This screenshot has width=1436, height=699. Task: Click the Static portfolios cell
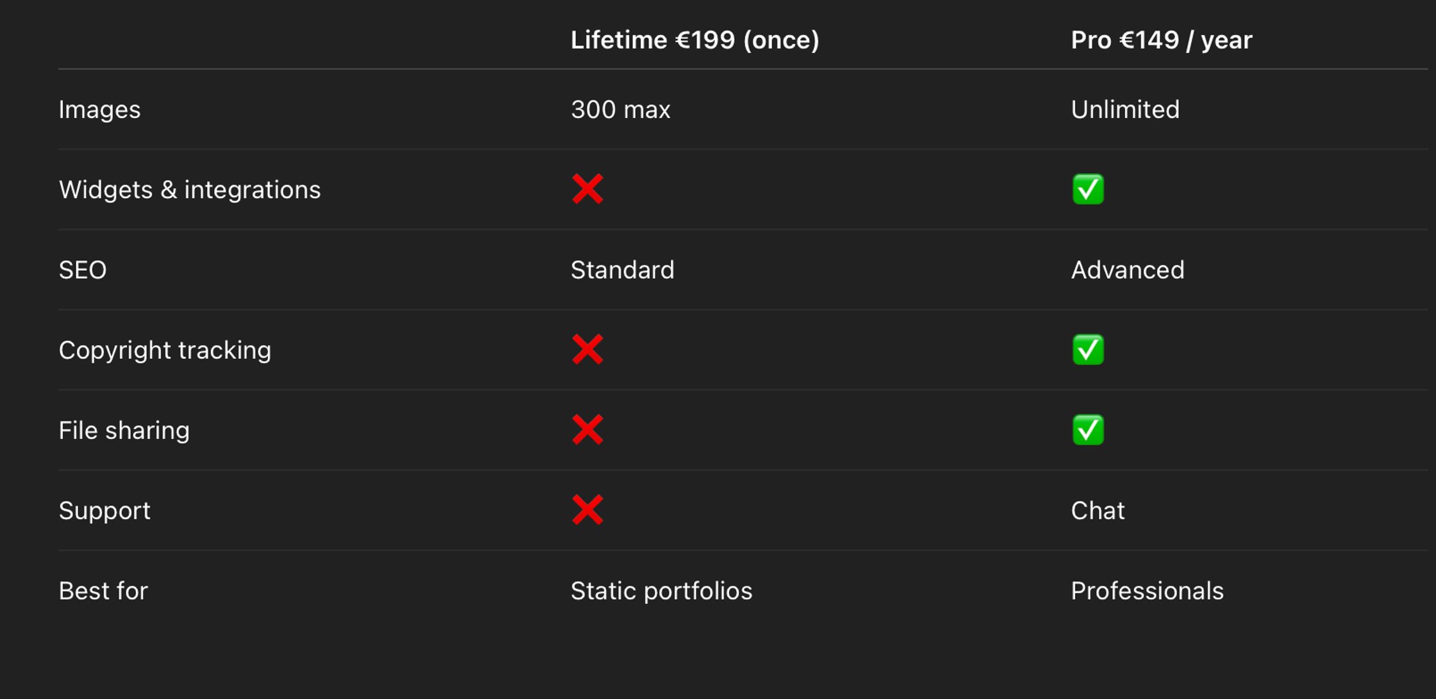pos(661,591)
